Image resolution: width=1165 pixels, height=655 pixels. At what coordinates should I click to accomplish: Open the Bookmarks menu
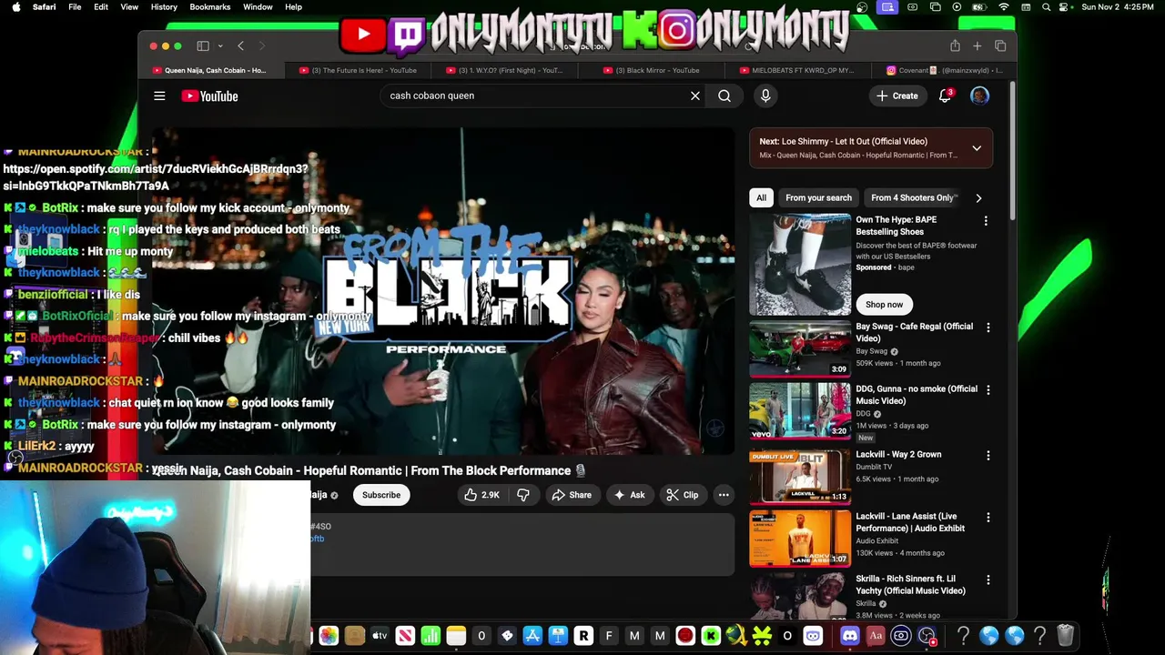click(210, 7)
